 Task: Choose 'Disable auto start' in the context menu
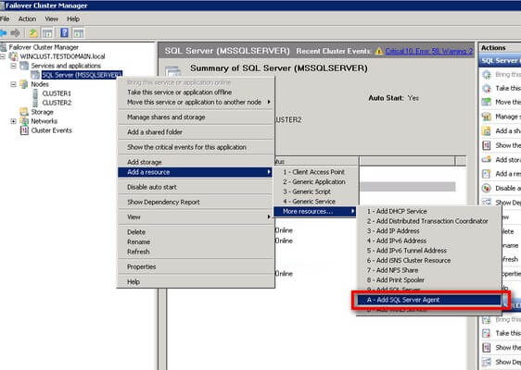point(196,187)
